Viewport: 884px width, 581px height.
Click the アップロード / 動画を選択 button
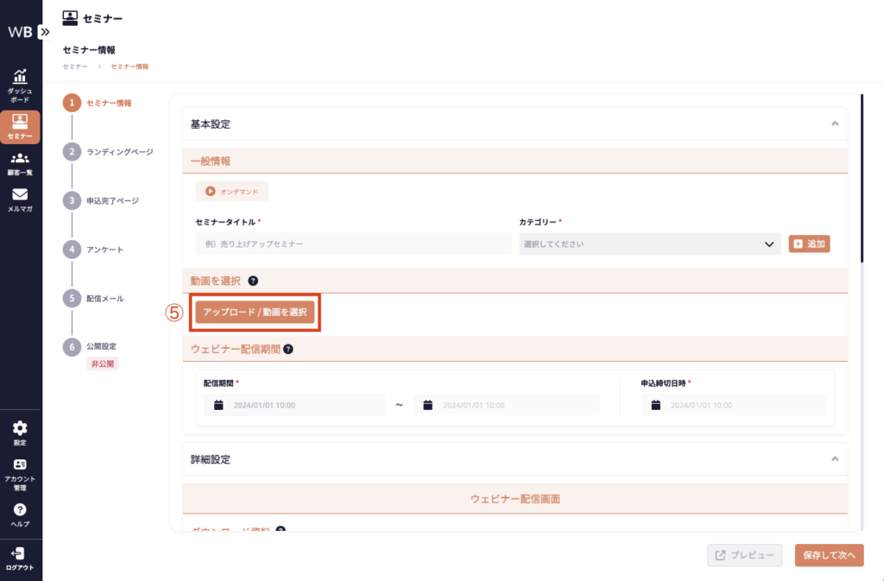[255, 312]
